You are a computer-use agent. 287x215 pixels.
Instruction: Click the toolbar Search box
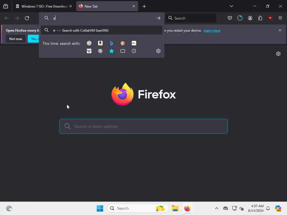point(191,18)
